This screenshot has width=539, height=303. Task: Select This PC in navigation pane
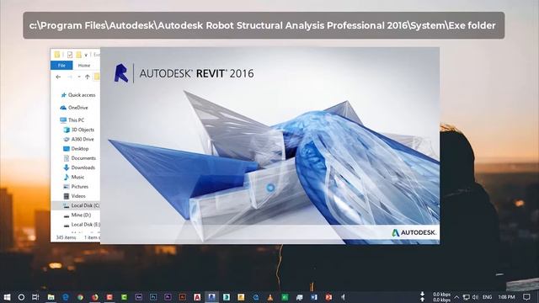72,120
